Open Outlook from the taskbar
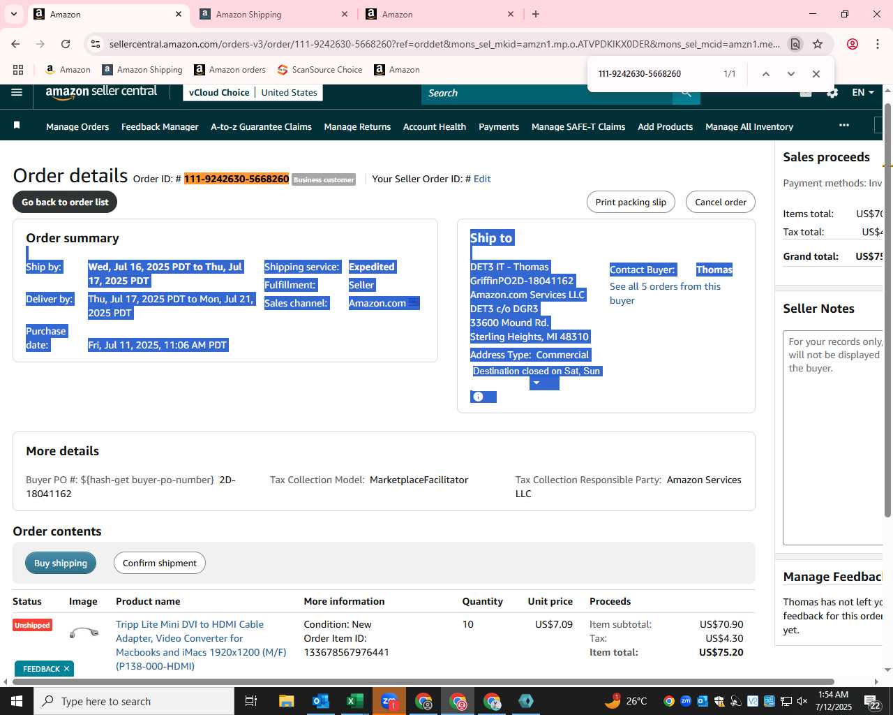Screen dimensions: 893x715 [x=321, y=701]
